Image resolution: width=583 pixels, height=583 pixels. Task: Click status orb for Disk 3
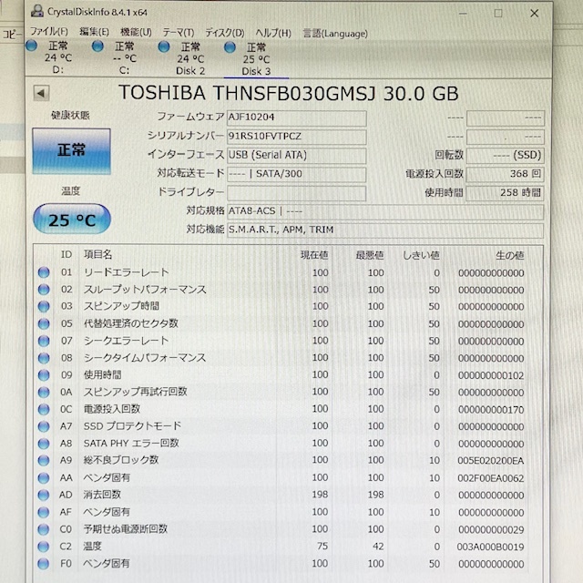[x=230, y=47]
